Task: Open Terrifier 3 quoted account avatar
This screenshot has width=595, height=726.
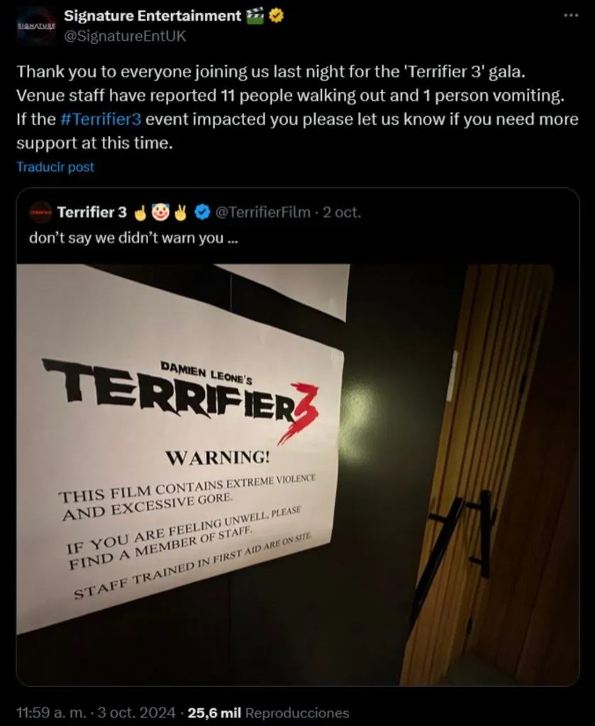Action: pyautogui.click(x=40, y=213)
